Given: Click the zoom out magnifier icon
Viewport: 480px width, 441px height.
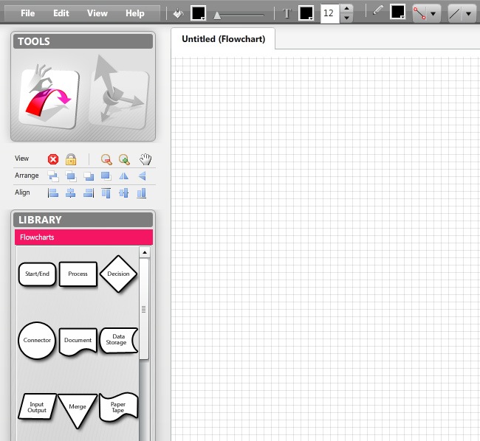Looking at the screenshot, I should tap(106, 159).
